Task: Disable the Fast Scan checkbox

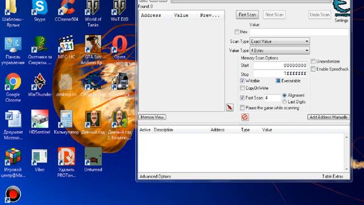Action: click(242, 98)
